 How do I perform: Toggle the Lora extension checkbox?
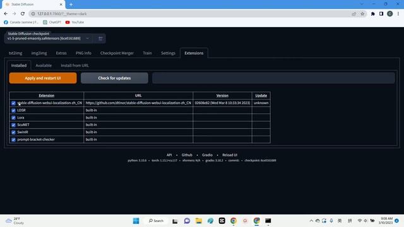click(13, 118)
